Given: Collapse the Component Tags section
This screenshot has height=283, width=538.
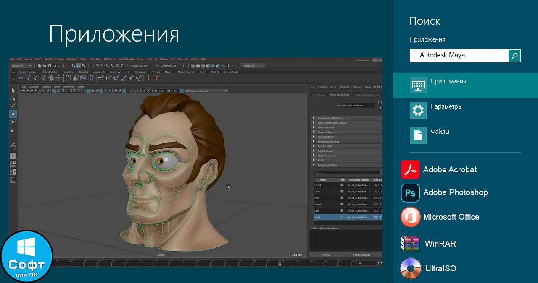Looking at the screenshot, I should (347, 165).
